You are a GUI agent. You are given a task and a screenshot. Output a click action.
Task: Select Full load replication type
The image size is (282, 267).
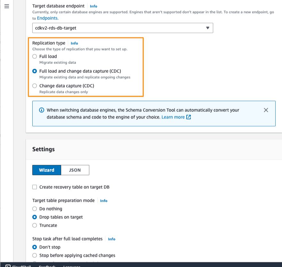pos(35,56)
